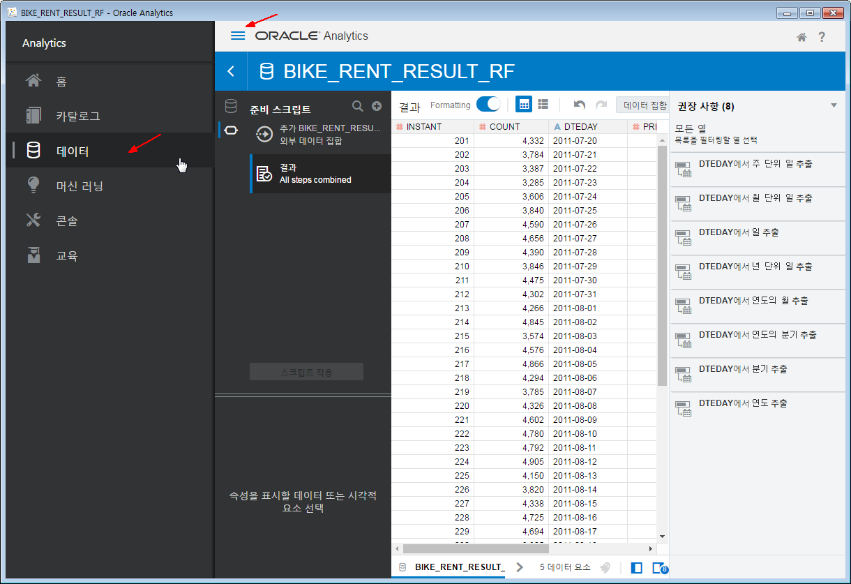Viewport: 851px width, 584px height.
Task: Select the 결과 All steps combined step
Action: pos(320,174)
